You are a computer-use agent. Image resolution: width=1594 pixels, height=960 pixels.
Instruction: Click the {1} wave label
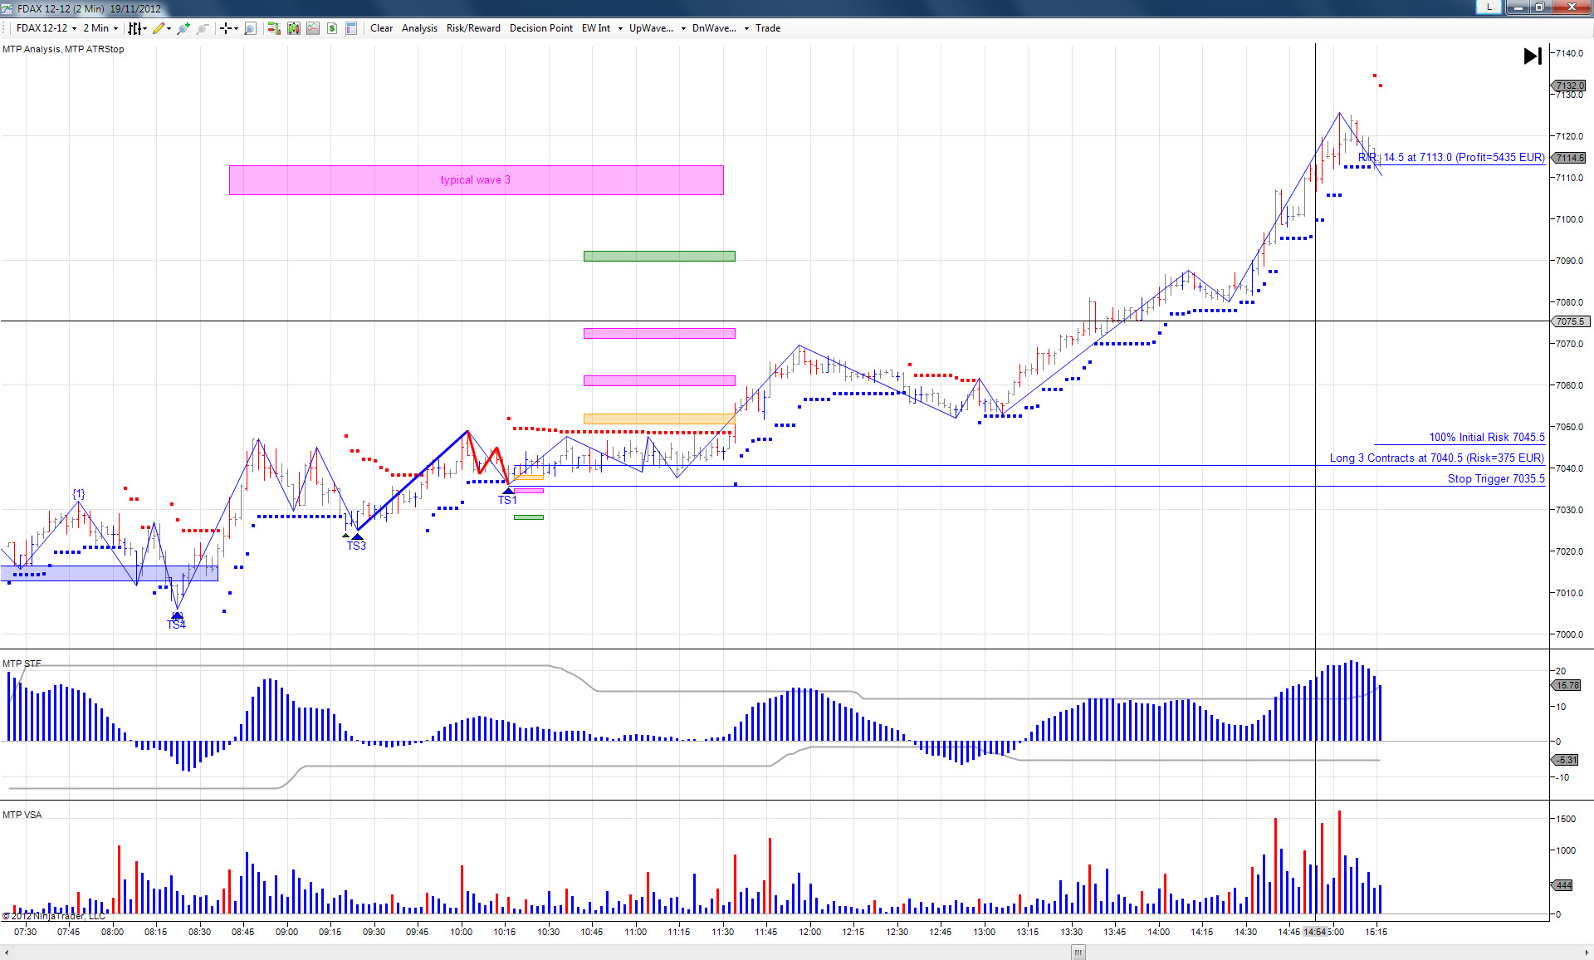tap(79, 494)
